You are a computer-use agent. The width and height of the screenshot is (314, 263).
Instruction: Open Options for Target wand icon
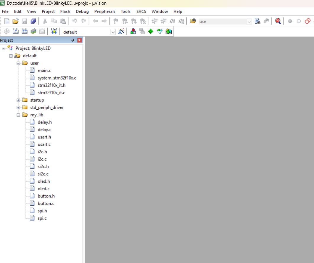(121, 31)
